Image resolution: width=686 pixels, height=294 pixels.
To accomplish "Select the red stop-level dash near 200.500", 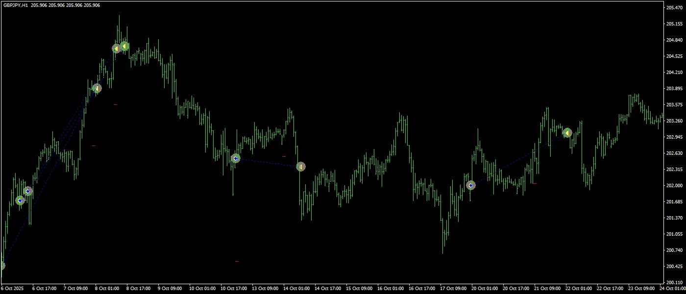I will point(237,261).
